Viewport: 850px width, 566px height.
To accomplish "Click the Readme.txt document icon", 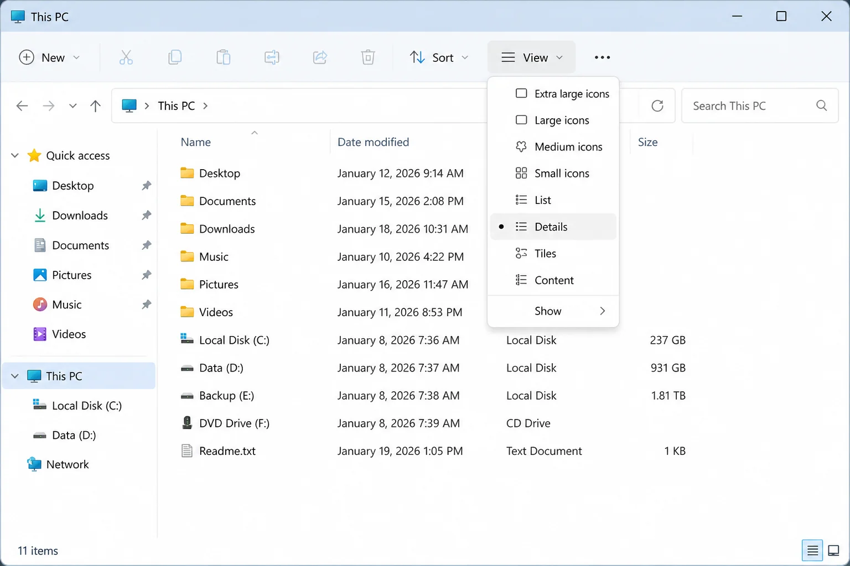I will [x=187, y=451].
